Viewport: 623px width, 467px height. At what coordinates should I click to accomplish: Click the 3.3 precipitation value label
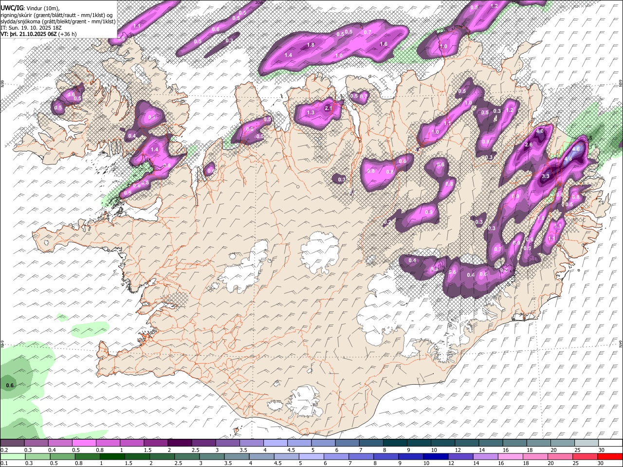[546, 177]
